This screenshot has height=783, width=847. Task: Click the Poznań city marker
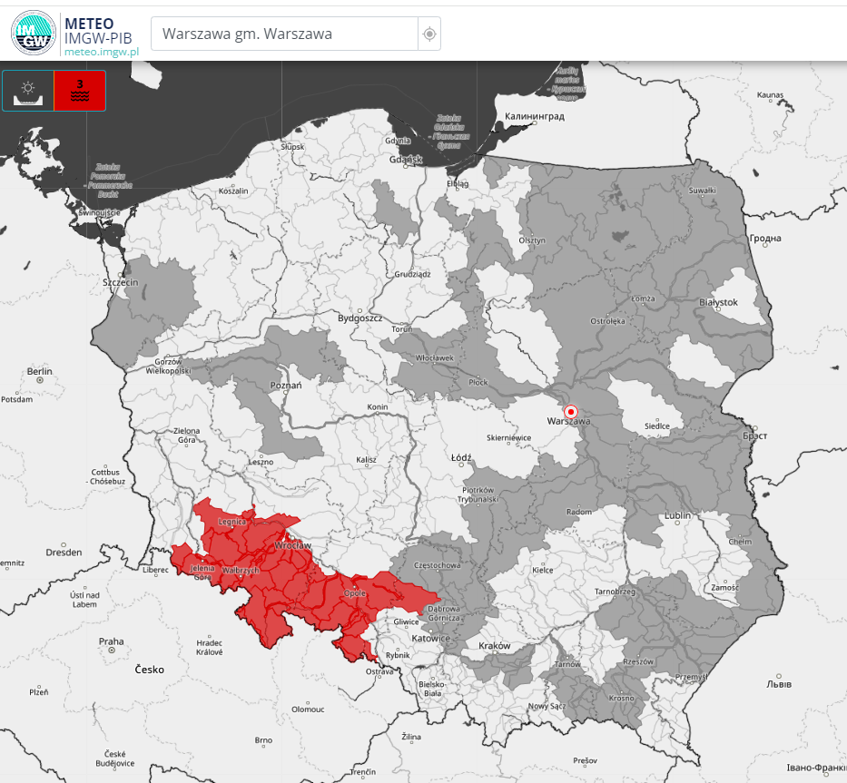(x=283, y=391)
